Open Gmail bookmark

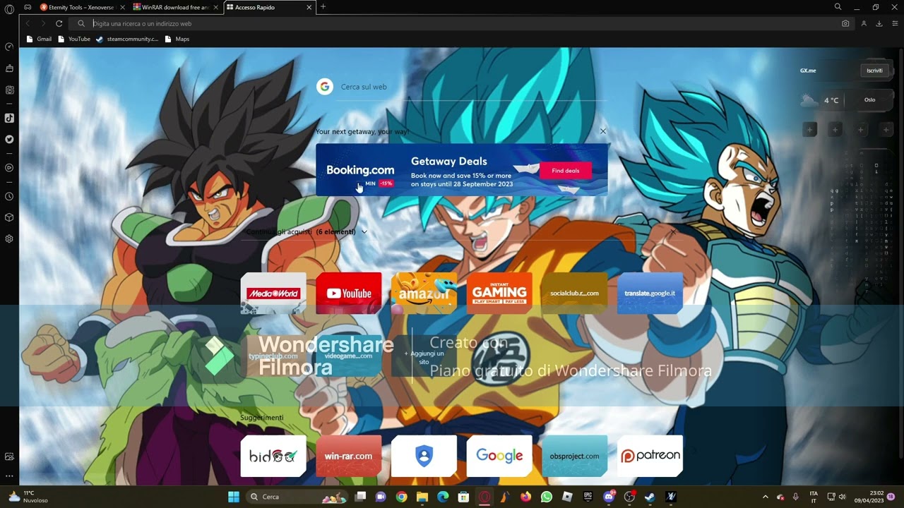pos(39,39)
